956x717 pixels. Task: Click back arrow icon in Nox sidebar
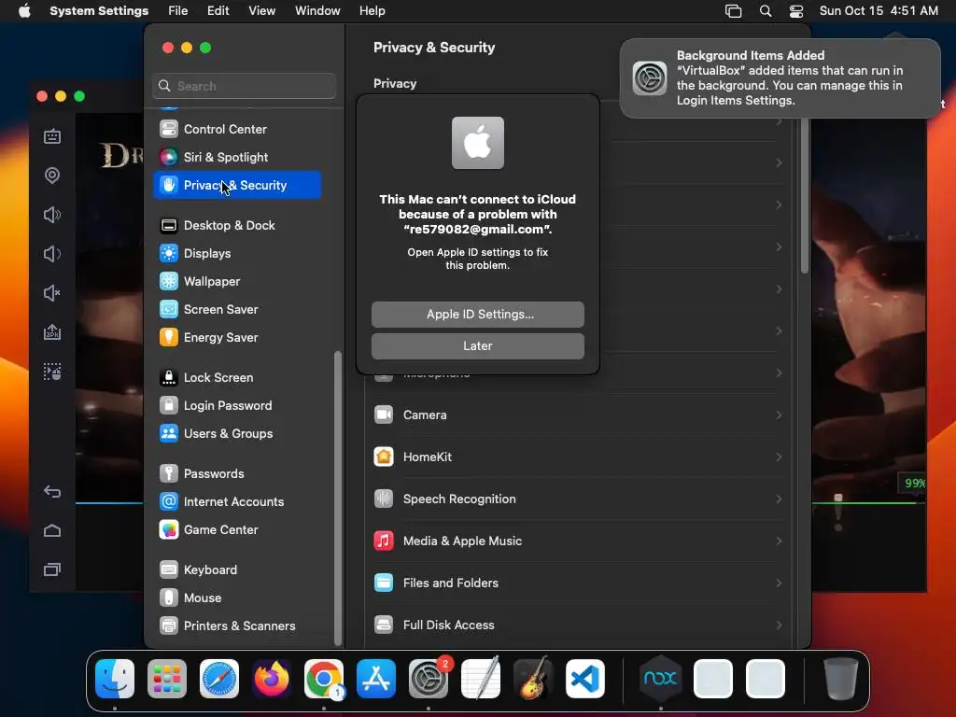pos(52,491)
